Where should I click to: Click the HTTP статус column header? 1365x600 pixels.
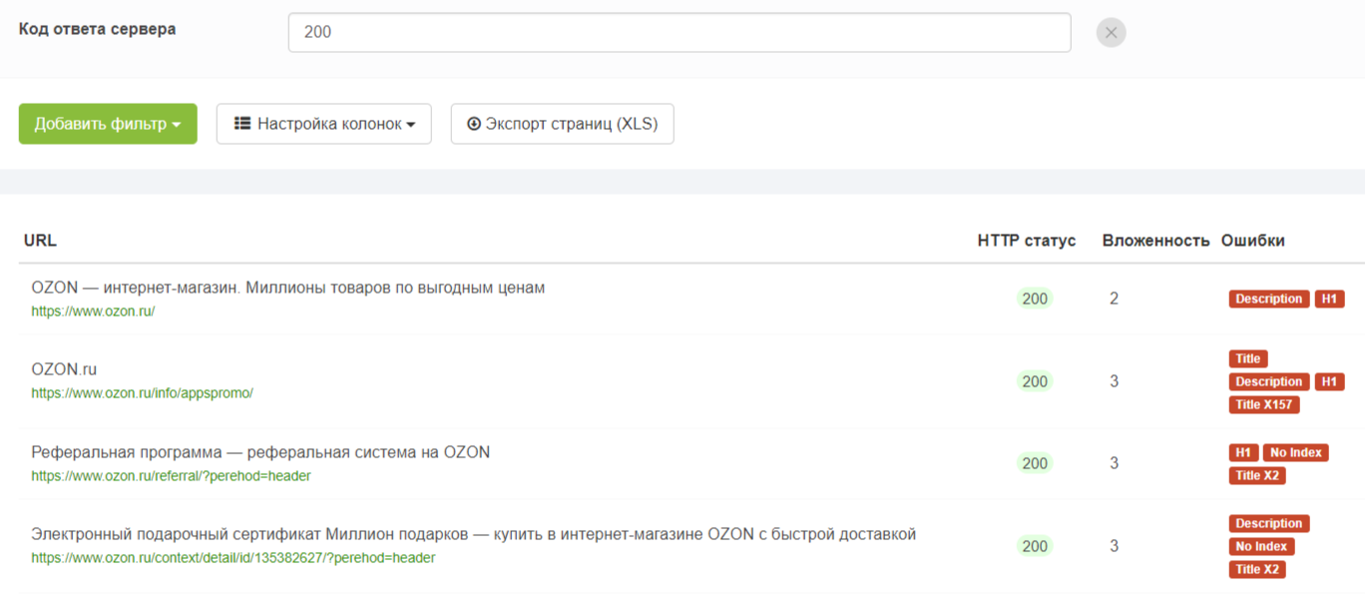pos(1026,240)
